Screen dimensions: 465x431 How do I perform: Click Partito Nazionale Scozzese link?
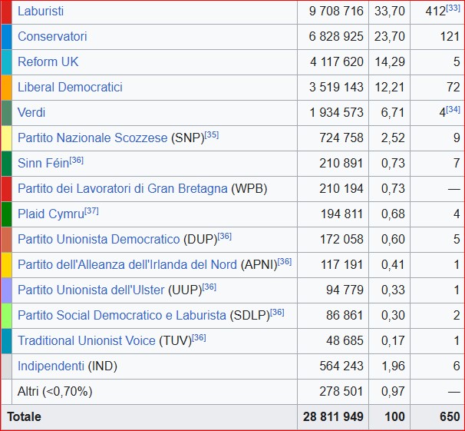(x=92, y=138)
